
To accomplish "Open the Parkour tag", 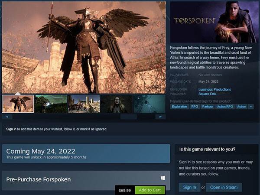I will coord(208,107).
